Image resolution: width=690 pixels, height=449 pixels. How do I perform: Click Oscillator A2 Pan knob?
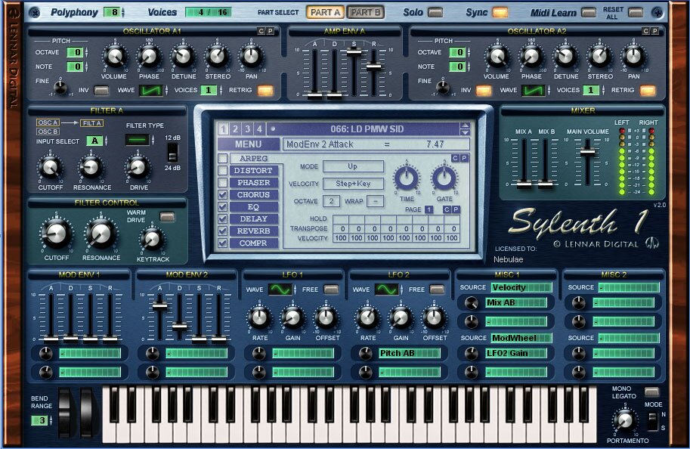coord(633,57)
